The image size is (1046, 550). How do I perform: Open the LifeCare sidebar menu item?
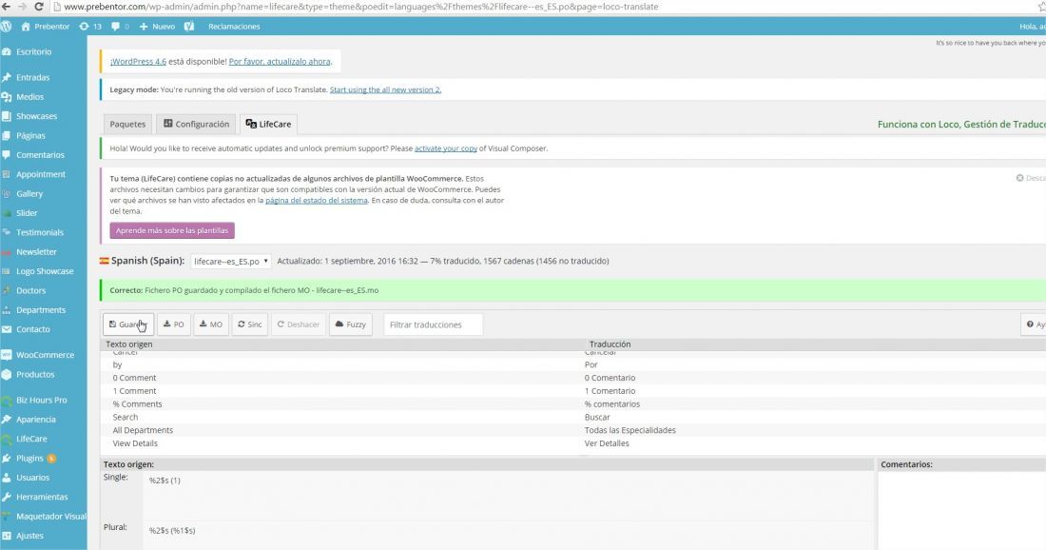pyautogui.click(x=31, y=439)
